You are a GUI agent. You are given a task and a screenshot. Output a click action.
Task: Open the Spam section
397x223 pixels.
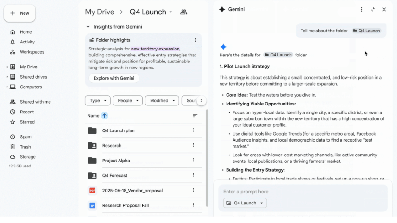pos(25,137)
